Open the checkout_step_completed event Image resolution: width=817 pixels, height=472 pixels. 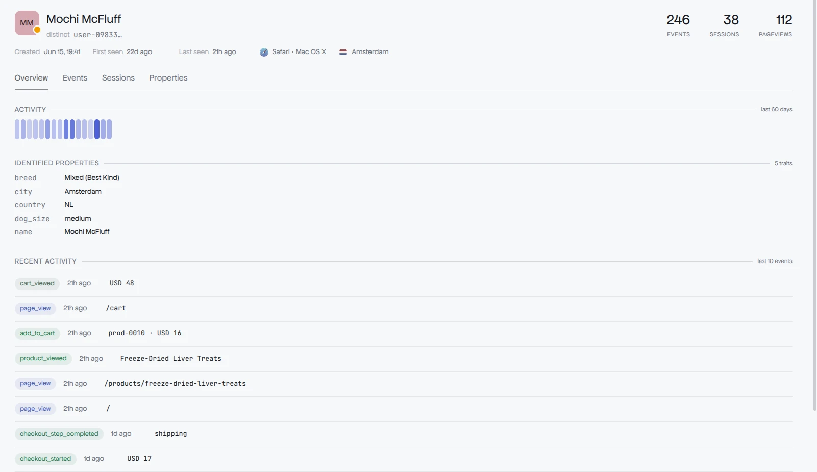click(x=403, y=434)
